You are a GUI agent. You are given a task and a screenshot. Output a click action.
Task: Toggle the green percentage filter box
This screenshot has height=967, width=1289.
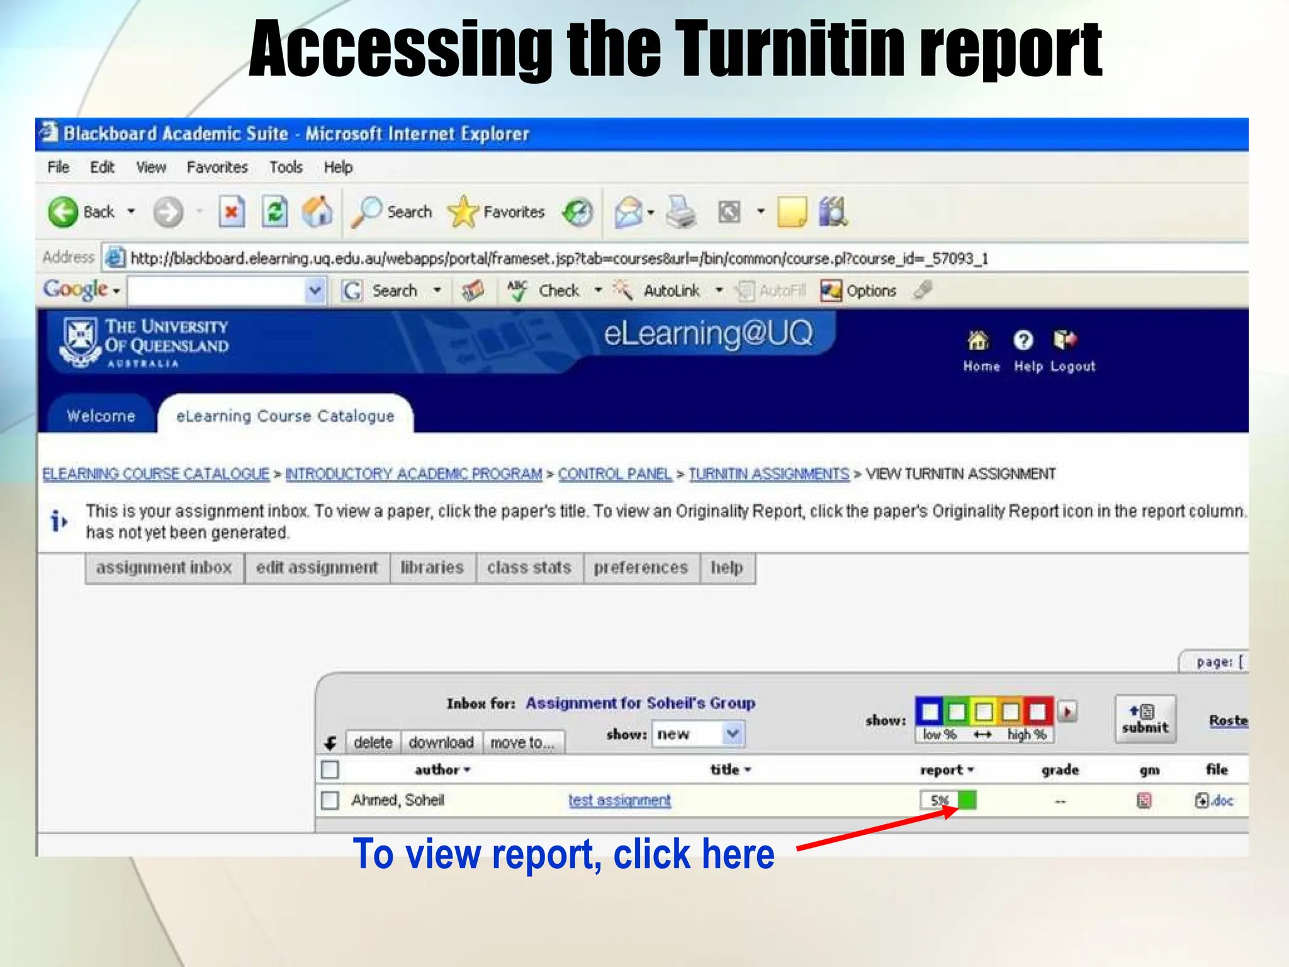click(x=957, y=712)
